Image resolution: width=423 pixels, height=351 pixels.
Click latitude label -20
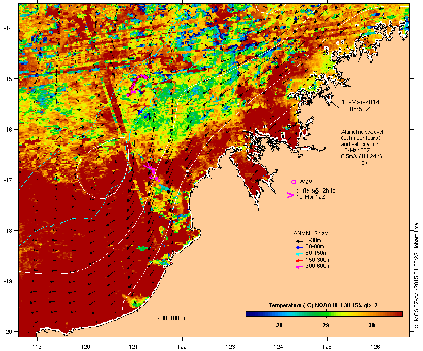coord(7,332)
